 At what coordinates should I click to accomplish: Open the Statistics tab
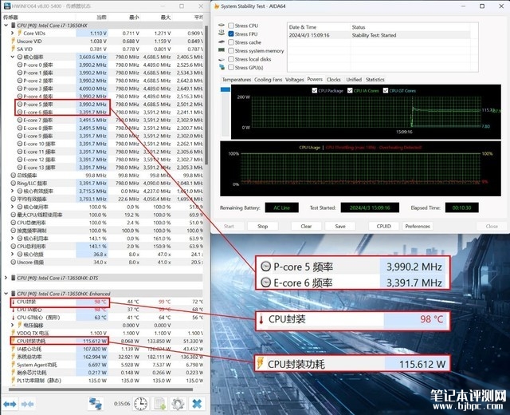coord(375,80)
